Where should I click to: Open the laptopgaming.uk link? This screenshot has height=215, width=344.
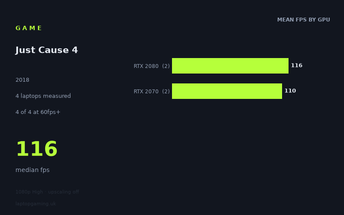point(36,204)
